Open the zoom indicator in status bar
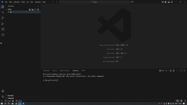The image size is (187, 105). [178, 101]
